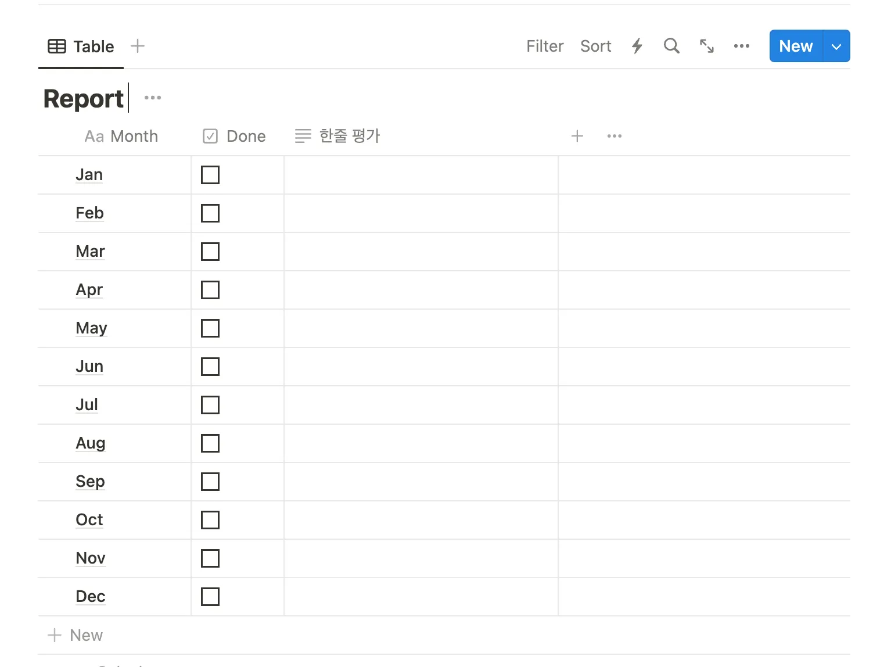Screen dimensions: 891x667
Task: Expand the New button dropdown arrow
Action: [x=836, y=46]
